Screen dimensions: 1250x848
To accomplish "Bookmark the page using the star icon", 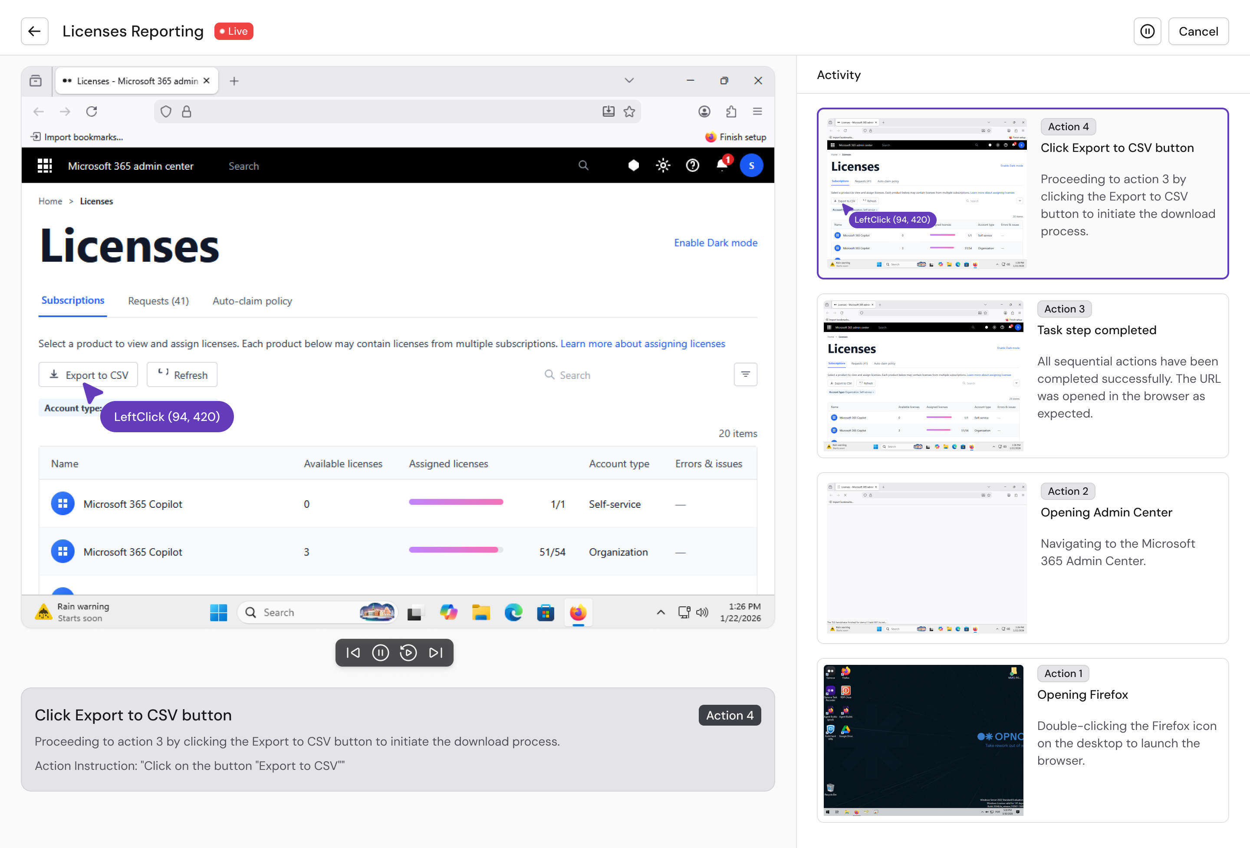I will click(629, 111).
